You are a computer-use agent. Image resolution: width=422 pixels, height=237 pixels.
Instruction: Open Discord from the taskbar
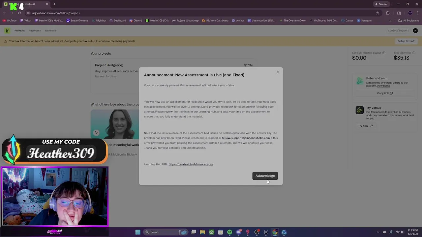coord(239,232)
